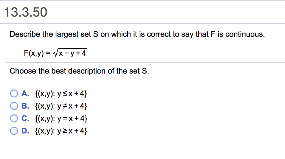The image size is (285, 159).
Task: Click the question number 13.3.50
Action: (26, 12)
